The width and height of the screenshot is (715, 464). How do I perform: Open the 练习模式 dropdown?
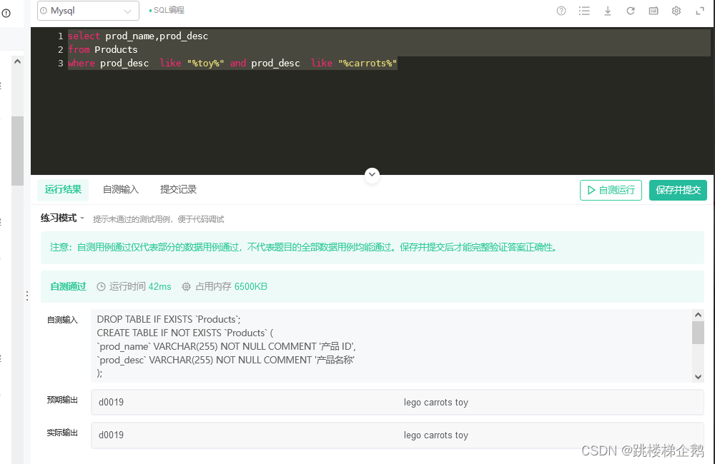[x=62, y=218]
